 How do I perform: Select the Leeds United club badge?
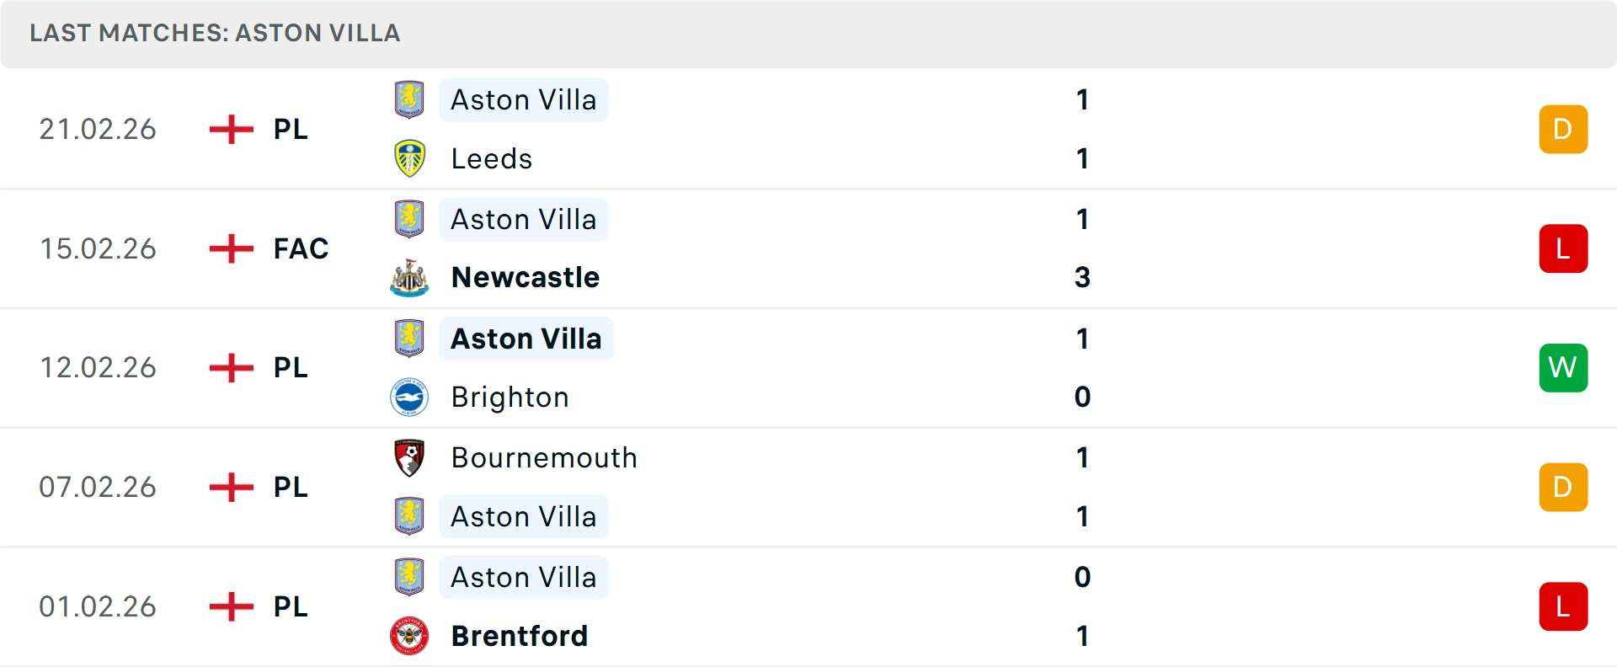coord(409,158)
